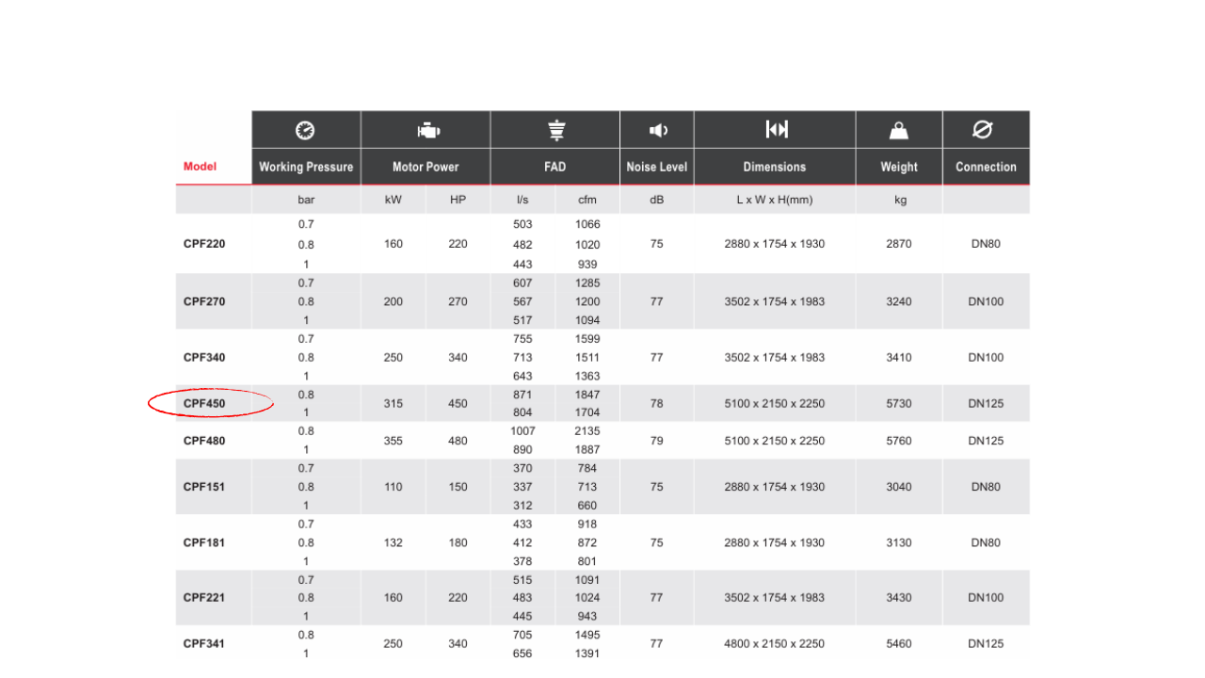1205x678 pixels.
Task: Click the Working Pressure header
Action: coord(306,167)
